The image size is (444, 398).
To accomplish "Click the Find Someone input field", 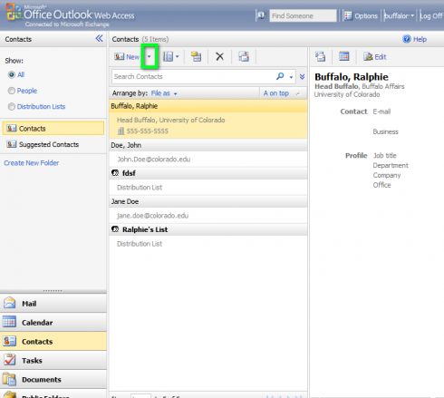I will (303, 15).
